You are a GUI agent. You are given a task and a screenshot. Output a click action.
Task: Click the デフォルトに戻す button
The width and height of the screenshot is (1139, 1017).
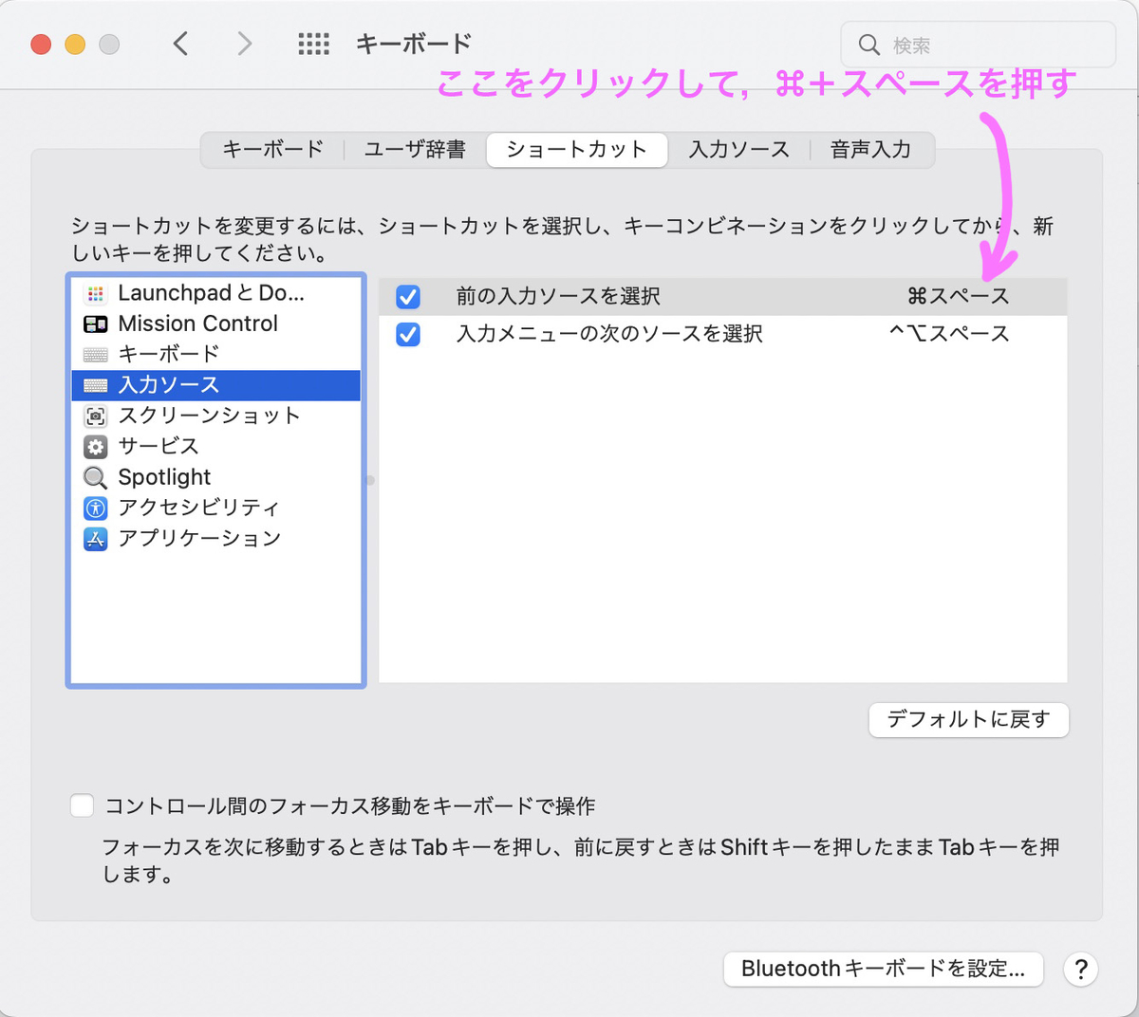[968, 720]
